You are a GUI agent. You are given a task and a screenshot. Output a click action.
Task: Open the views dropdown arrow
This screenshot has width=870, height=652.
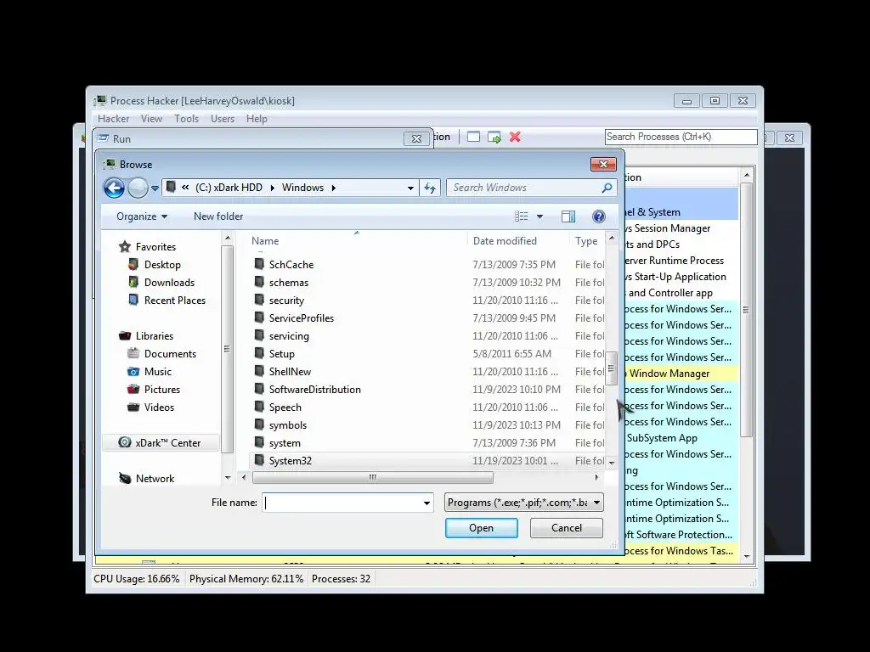coord(540,216)
